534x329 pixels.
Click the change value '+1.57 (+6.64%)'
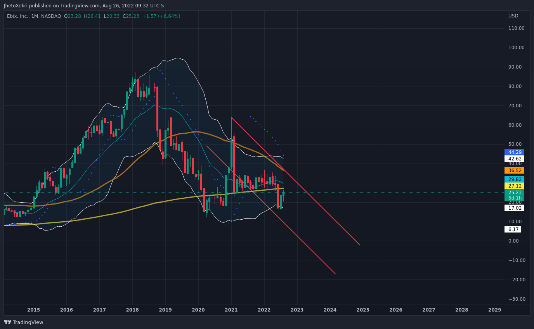coord(161,16)
